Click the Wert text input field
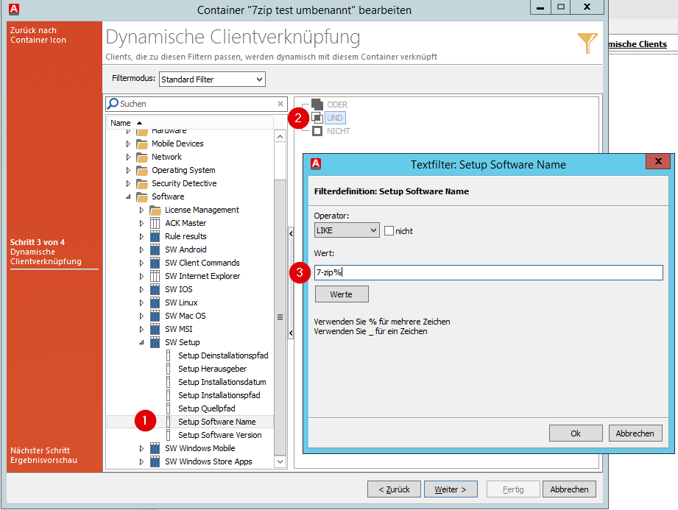The height and width of the screenshot is (510, 678). (489, 272)
